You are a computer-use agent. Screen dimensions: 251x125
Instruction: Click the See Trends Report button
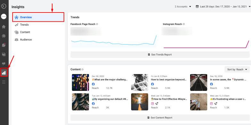click(160, 54)
